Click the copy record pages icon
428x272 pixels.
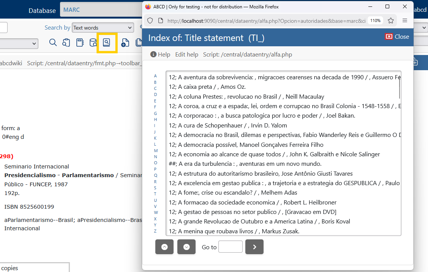point(139,43)
